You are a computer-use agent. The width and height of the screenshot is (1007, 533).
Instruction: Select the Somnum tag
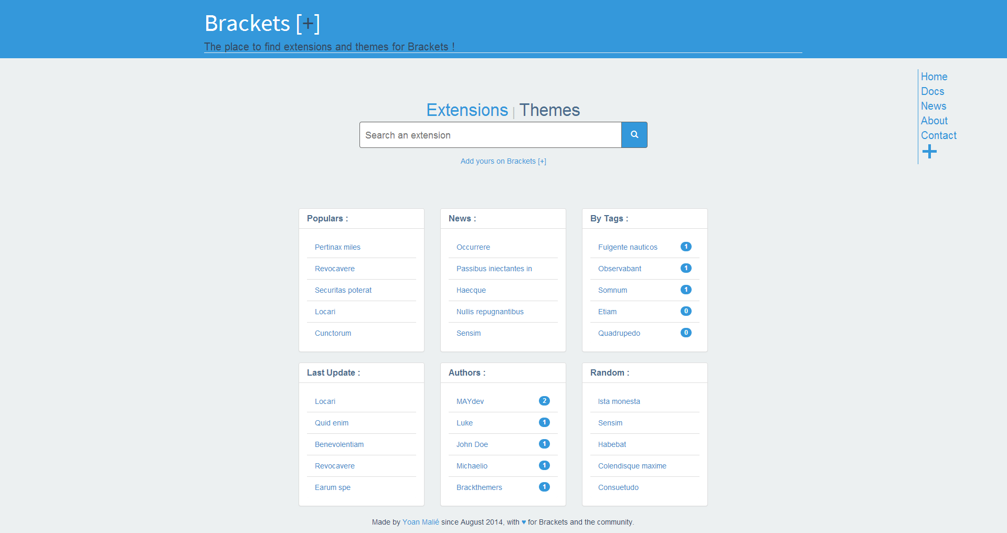(613, 290)
